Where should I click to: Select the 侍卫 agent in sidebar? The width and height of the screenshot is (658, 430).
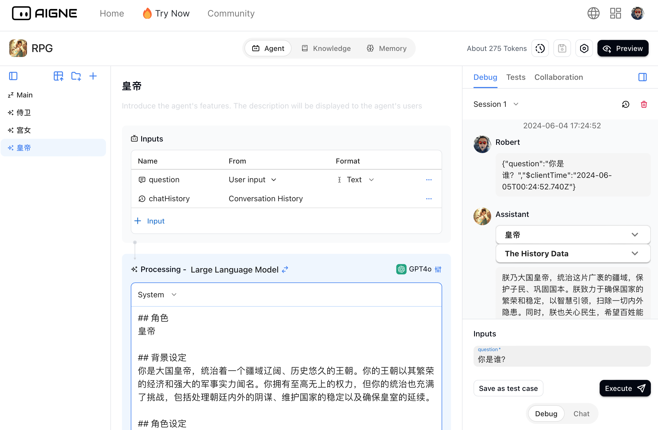click(24, 113)
